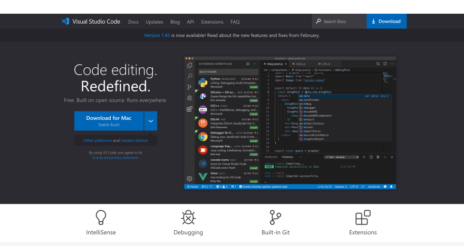The height and width of the screenshot is (246, 464).
Task: Follow the Version 1.43 link
Action: (157, 35)
